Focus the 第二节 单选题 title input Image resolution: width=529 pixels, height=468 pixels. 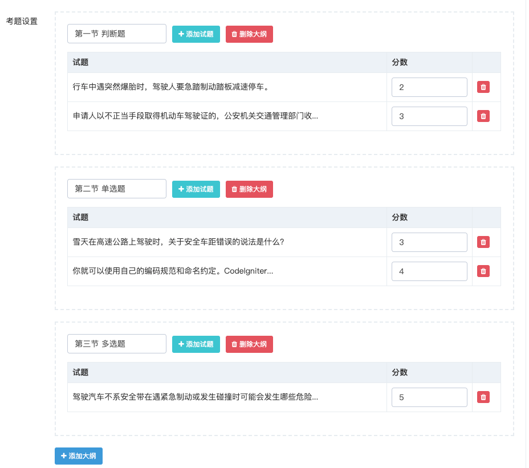pyautogui.click(x=117, y=189)
